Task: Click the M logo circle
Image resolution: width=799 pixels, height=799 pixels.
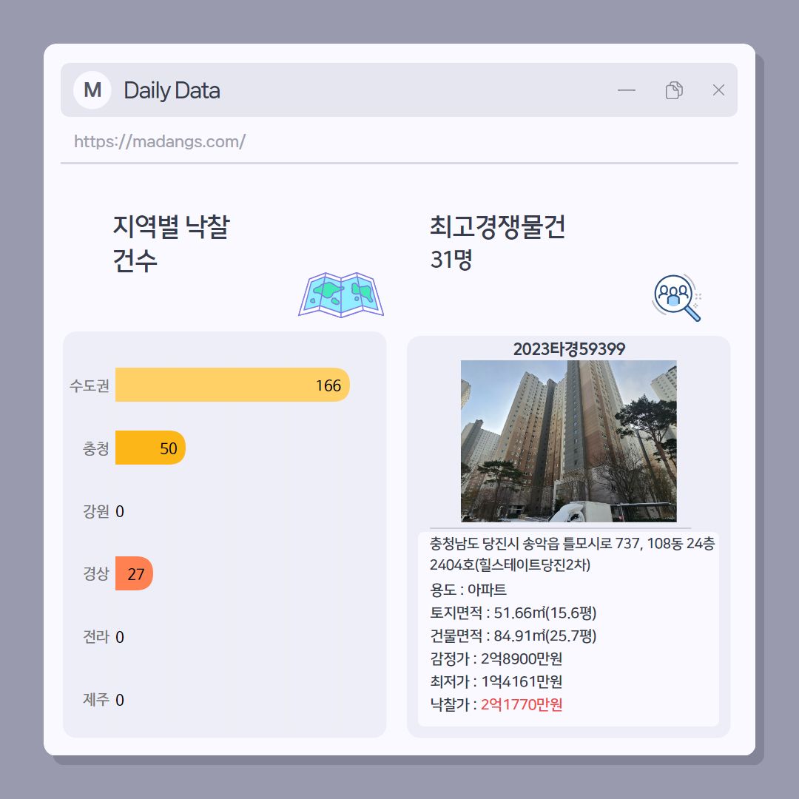Action: [92, 90]
